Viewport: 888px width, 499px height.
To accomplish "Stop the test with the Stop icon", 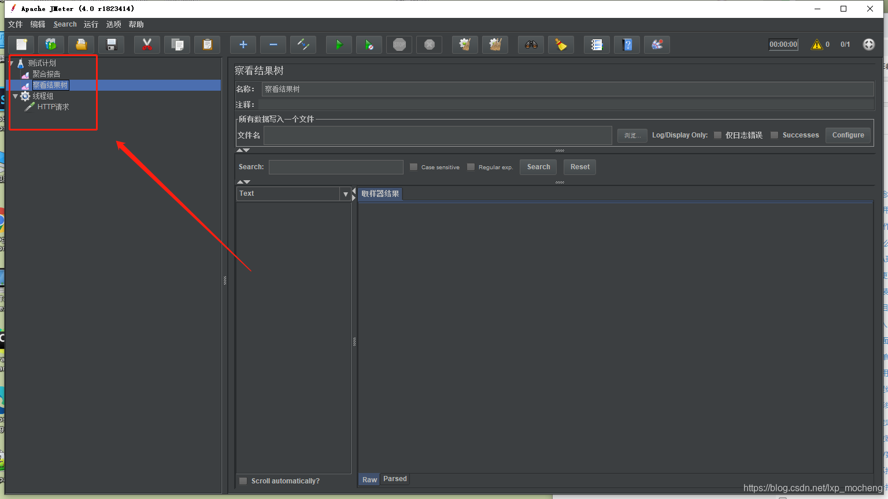I will (x=399, y=44).
